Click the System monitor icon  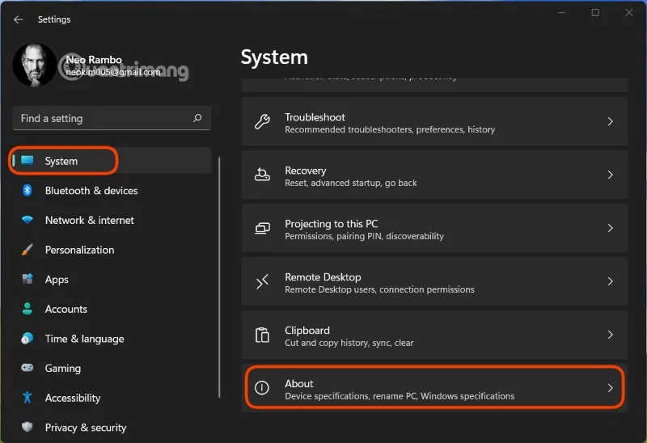click(x=27, y=160)
